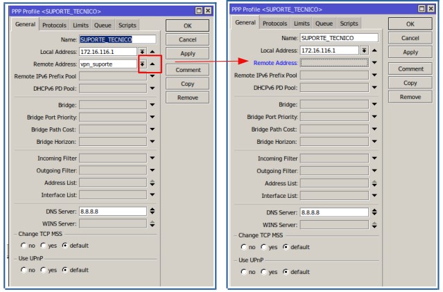Open vpn_suporte Remote Address dropdown list
The height and width of the screenshot is (292, 443).
click(142, 64)
